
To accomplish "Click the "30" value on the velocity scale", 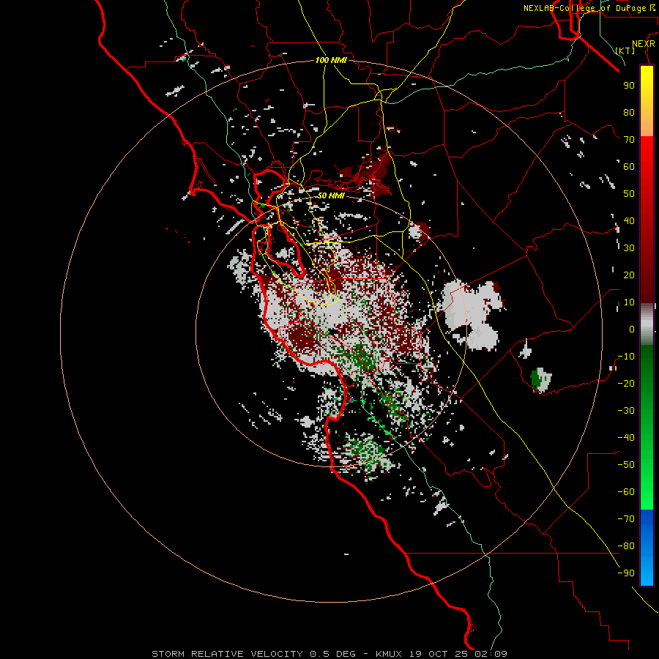I will 629,248.
